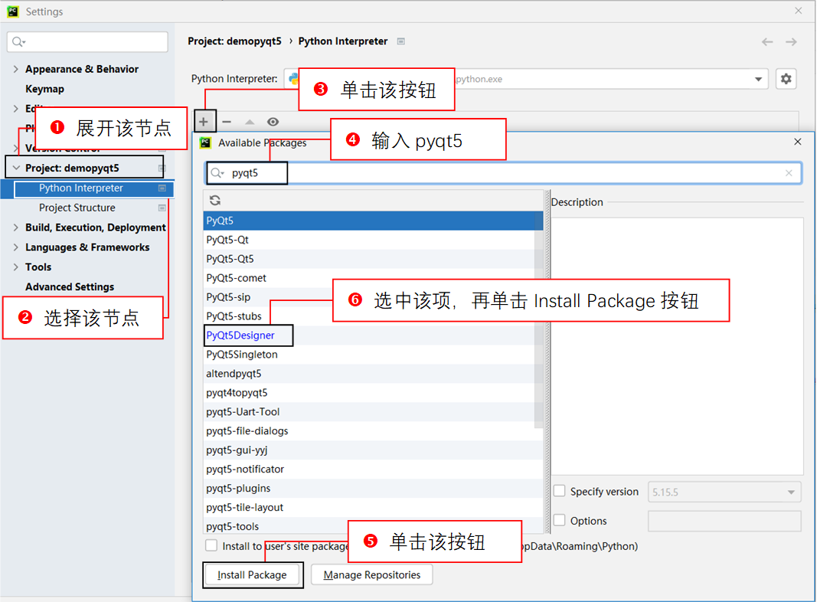This screenshot has width=817, height=602.
Task: Click the Project: demopyqt5 breadcrumb
Action: pos(234,41)
